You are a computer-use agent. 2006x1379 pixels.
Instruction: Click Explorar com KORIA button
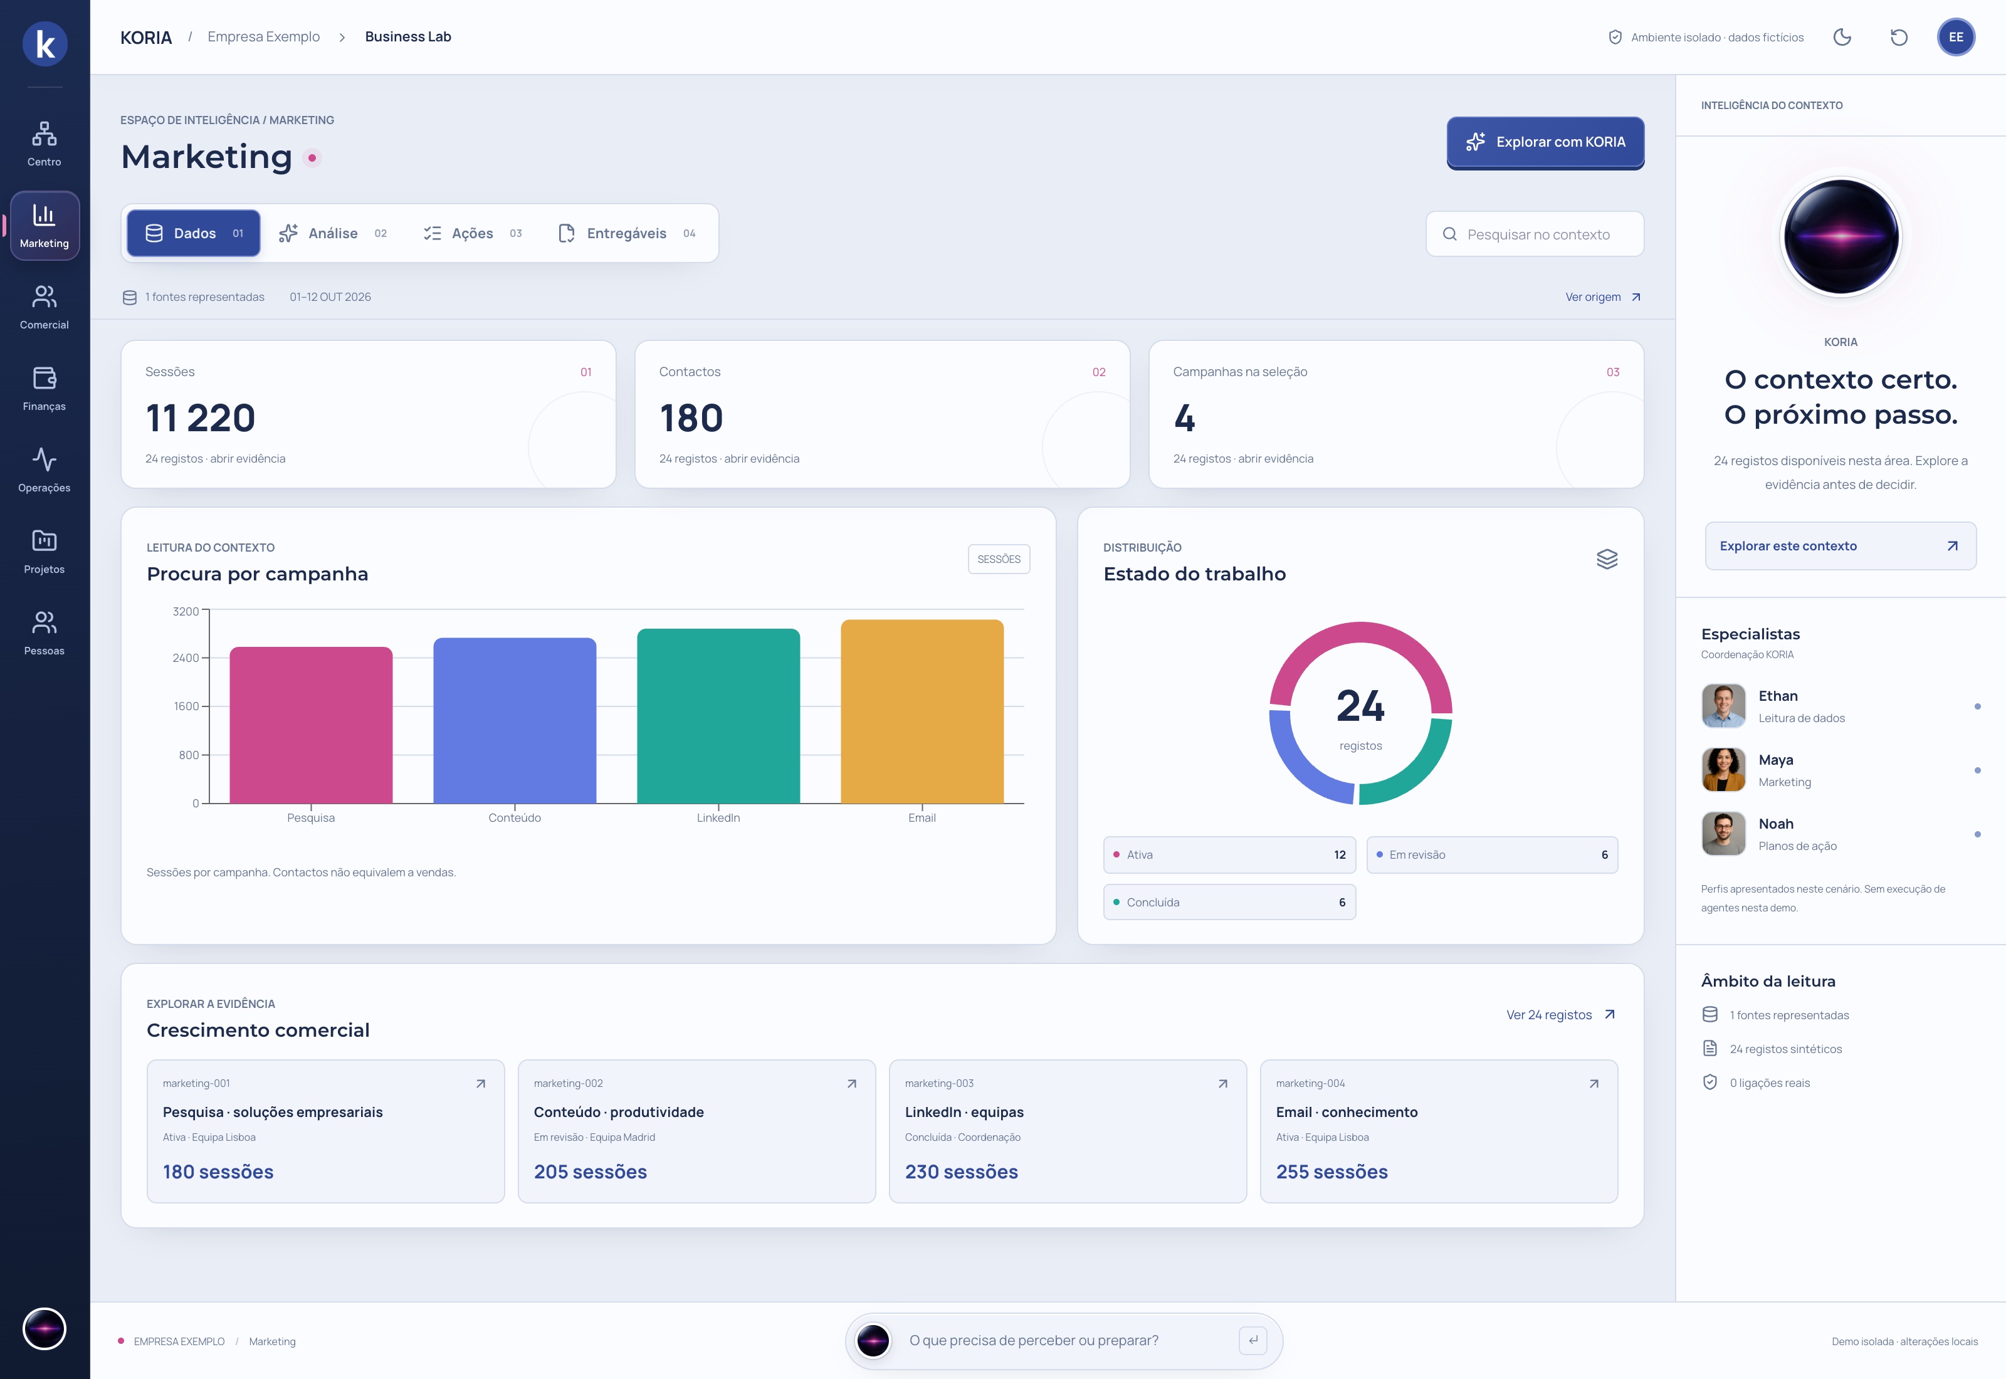tap(1545, 142)
